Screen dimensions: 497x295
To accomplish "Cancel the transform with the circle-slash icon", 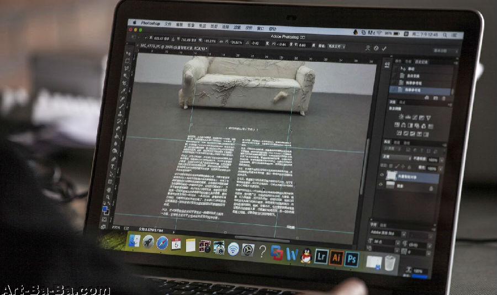I will [376, 48].
